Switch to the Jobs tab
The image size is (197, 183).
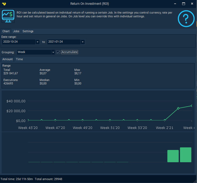point(16,31)
